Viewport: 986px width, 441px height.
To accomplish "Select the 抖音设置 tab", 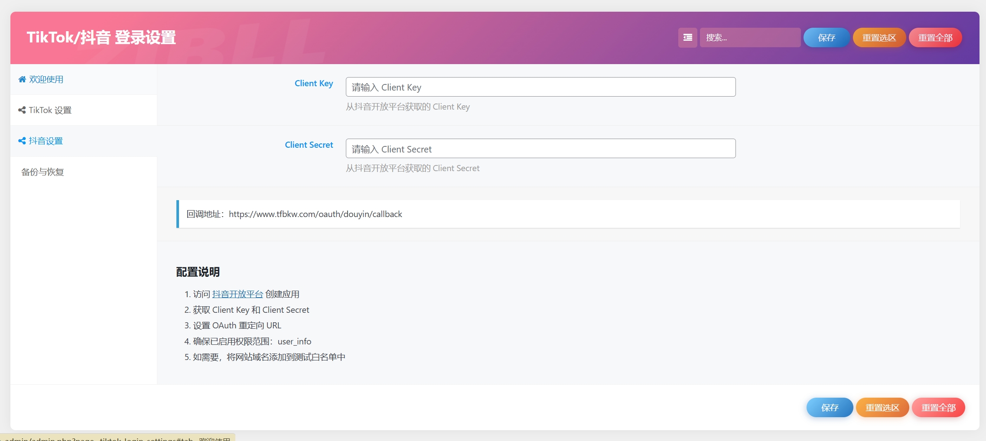I will pyautogui.click(x=84, y=141).
